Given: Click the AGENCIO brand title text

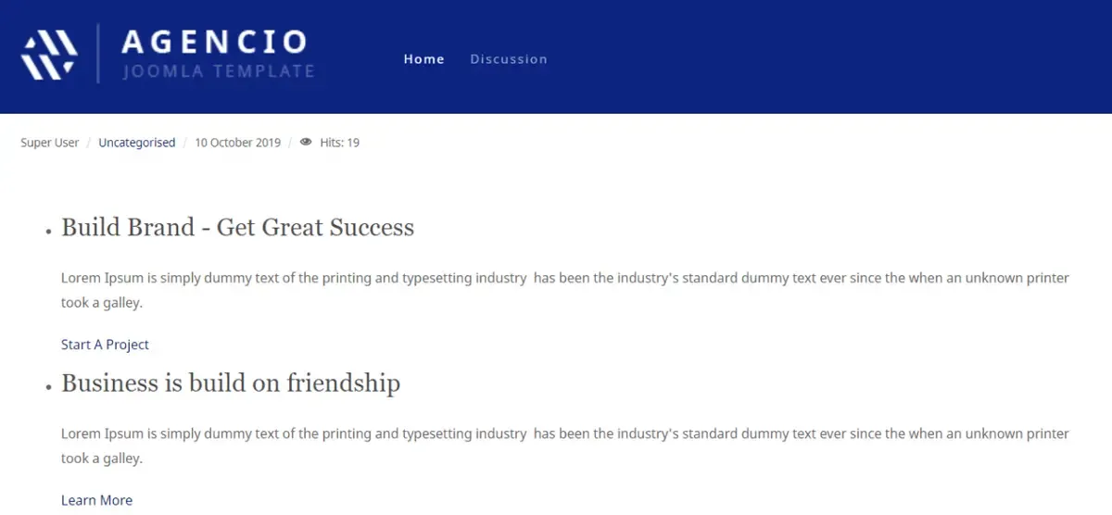Looking at the screenshot, I should pos(215,42).
